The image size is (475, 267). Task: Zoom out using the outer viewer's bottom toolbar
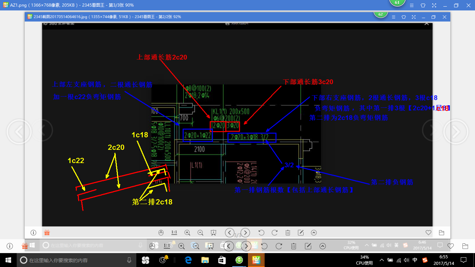coord(196,246)
